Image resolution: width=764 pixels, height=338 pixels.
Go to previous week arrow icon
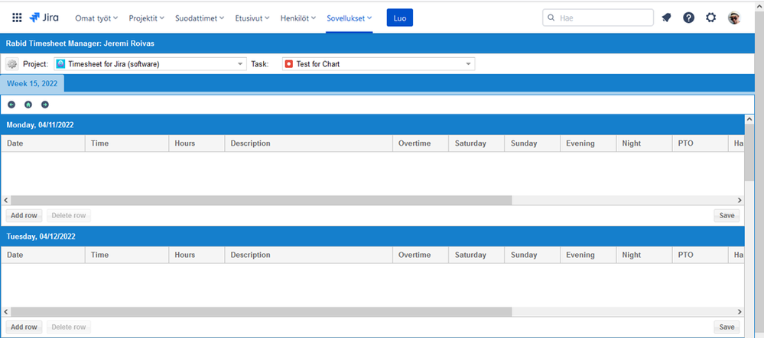11,105
